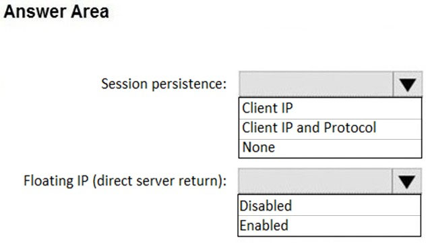
Task: Collapse the Session persistence list via its arrow
Action: [x=408, y=84]
